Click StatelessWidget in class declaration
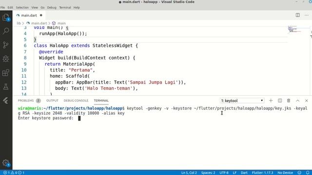The image size is (312, 175). (x=113, y=46)
